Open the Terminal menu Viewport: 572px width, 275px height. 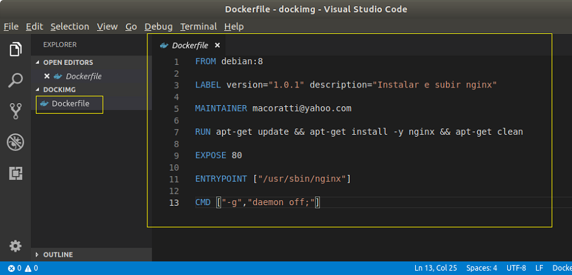[198, 26]
